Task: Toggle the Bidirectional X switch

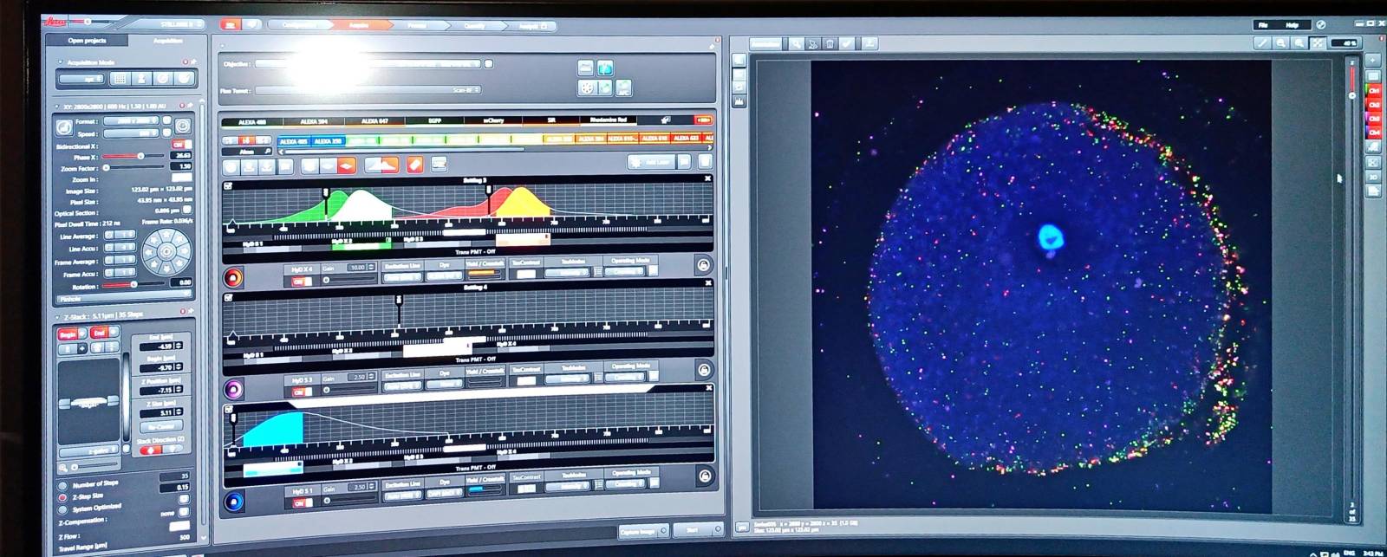Action: pyautogui.click(x=181, y=145)
